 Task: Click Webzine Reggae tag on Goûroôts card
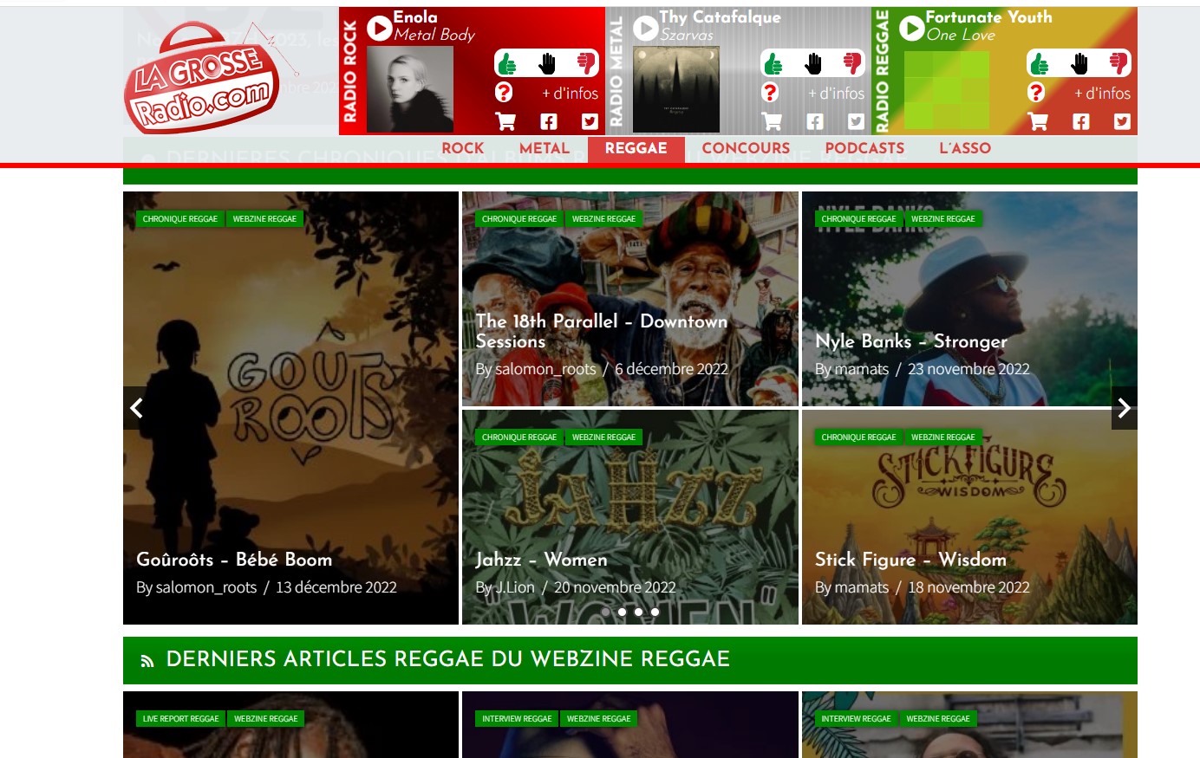264,219
